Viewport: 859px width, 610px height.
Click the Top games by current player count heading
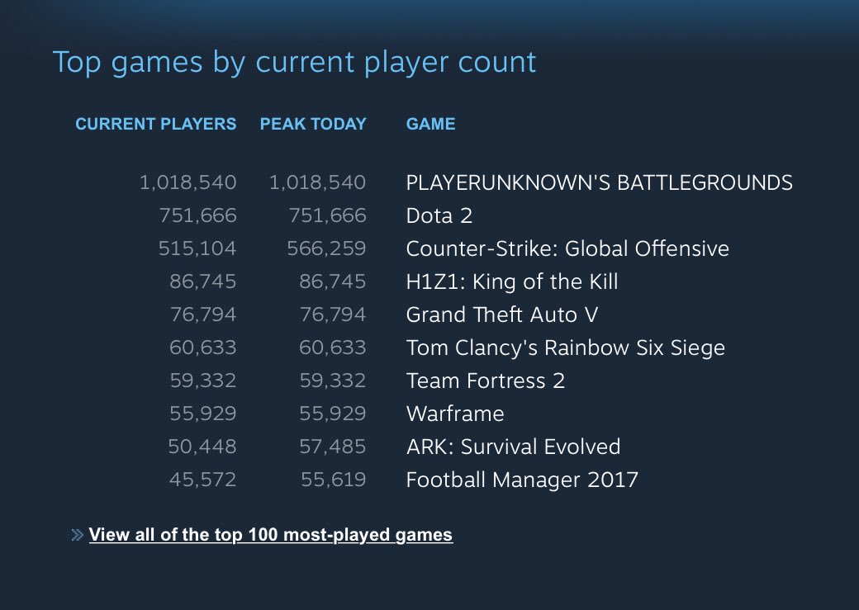(x=294, y=63)
